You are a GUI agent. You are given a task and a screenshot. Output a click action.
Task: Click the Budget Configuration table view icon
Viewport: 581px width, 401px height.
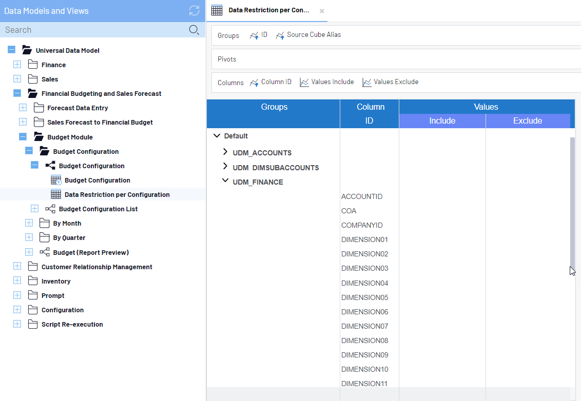(x=56, y=180)
